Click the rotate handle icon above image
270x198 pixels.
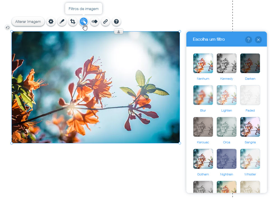(x=8, y=27)
